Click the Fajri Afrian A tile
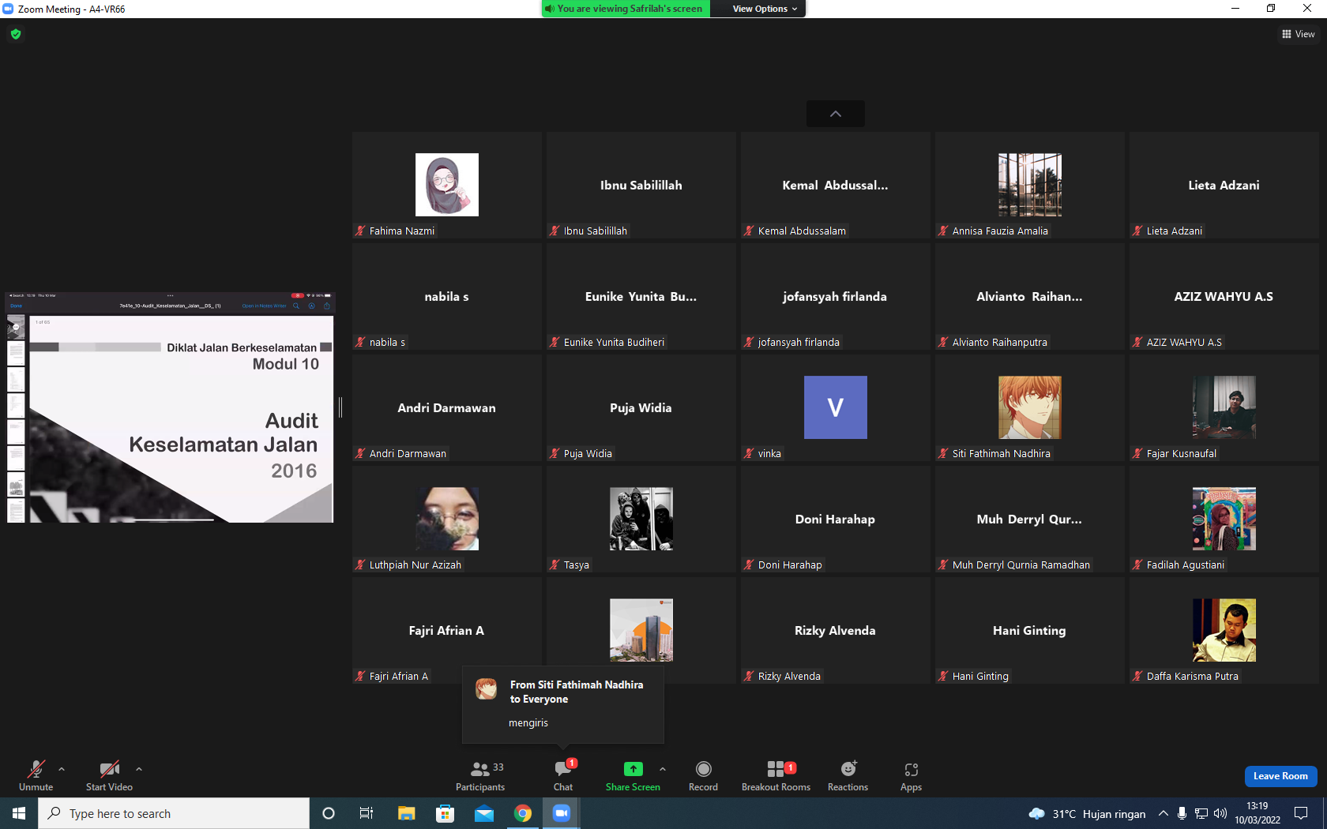Screen dimensions: 1327x829 tap(447, 630)
